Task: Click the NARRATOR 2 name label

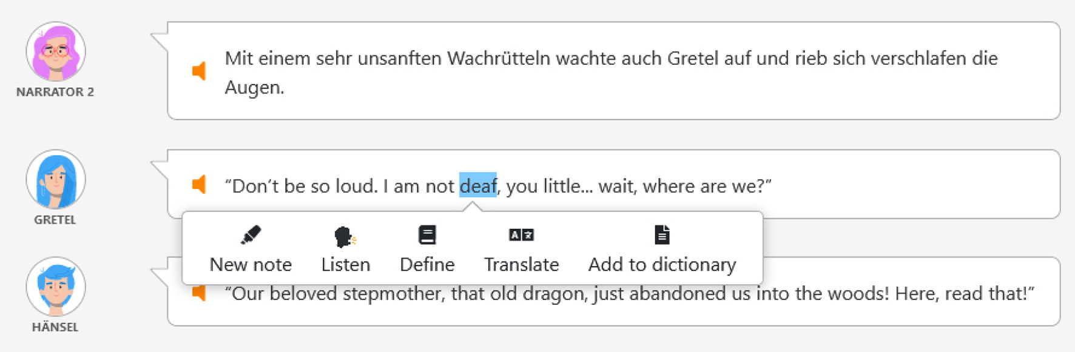Action: tap(55, 92)
